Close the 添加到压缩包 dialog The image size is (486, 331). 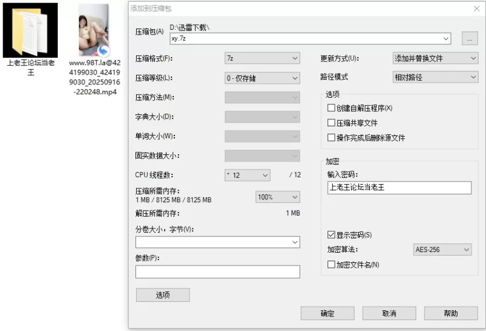476,9
